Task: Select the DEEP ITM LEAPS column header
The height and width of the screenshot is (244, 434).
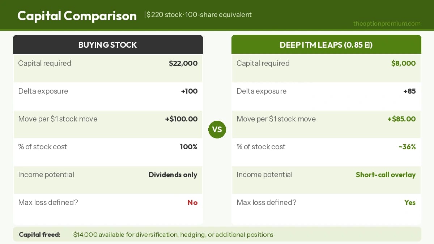Action: click(326, 45)
